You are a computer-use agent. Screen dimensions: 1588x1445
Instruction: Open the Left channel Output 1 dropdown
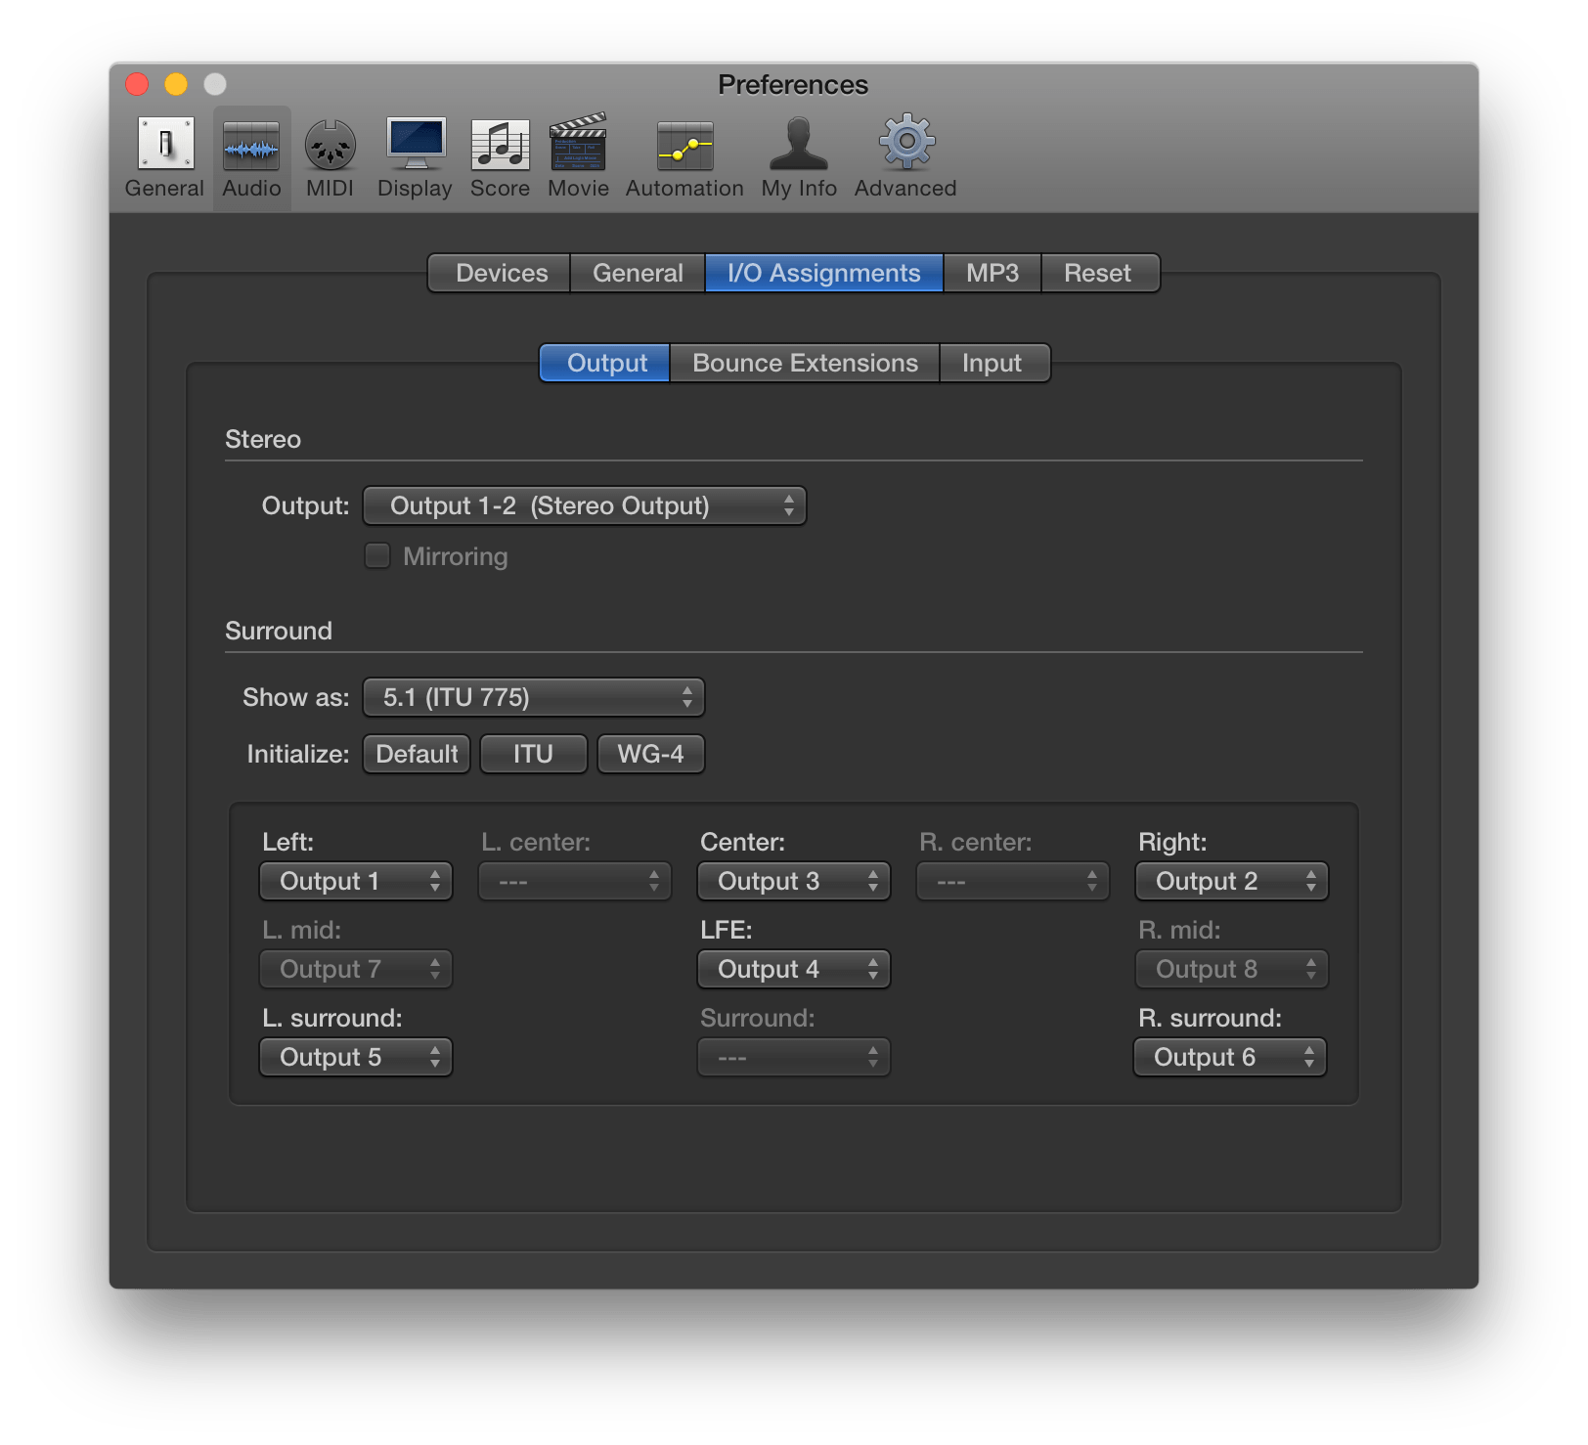(x=355, y=881)
